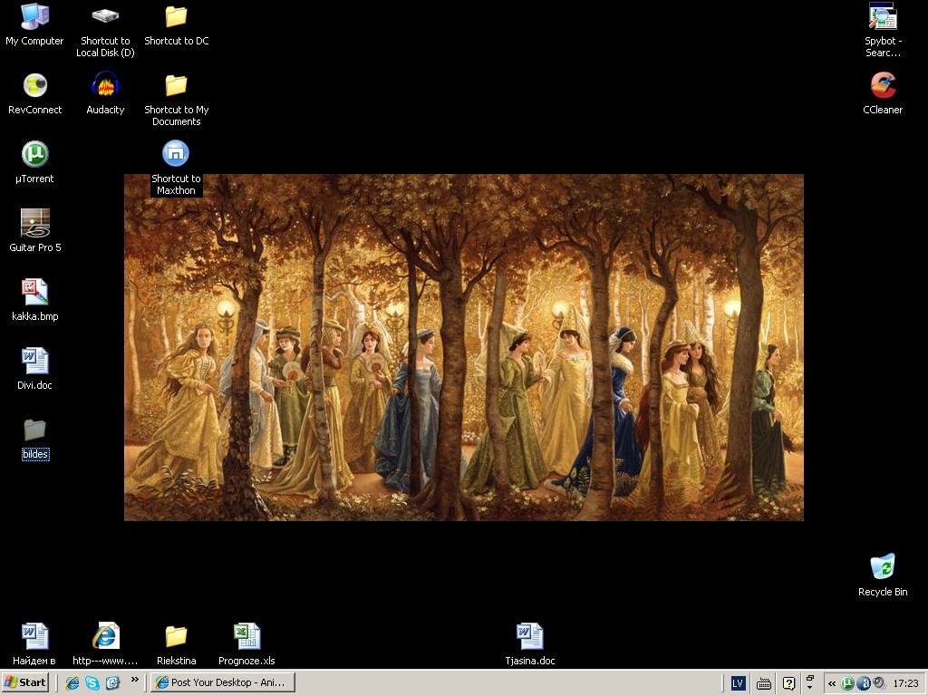Select the http---www internet shortcut
The width and height of the screenshot is (928, 696).
[x=105, y=644]
